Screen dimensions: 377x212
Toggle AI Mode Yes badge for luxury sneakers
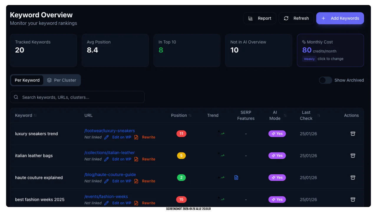pos(277,134)
